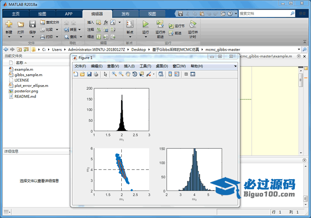
Task: Expand the Compare (比较) dropdown arrow
Action: tap(57, 30)
